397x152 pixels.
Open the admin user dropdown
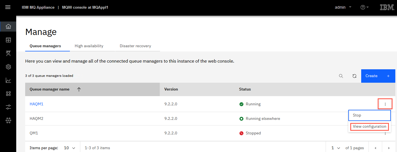point(343,7)
